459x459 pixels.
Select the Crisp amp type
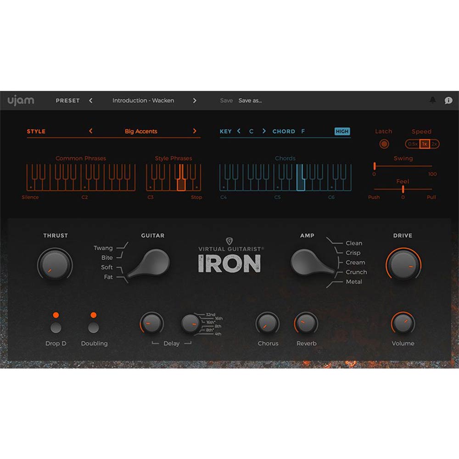pos(353,253)
